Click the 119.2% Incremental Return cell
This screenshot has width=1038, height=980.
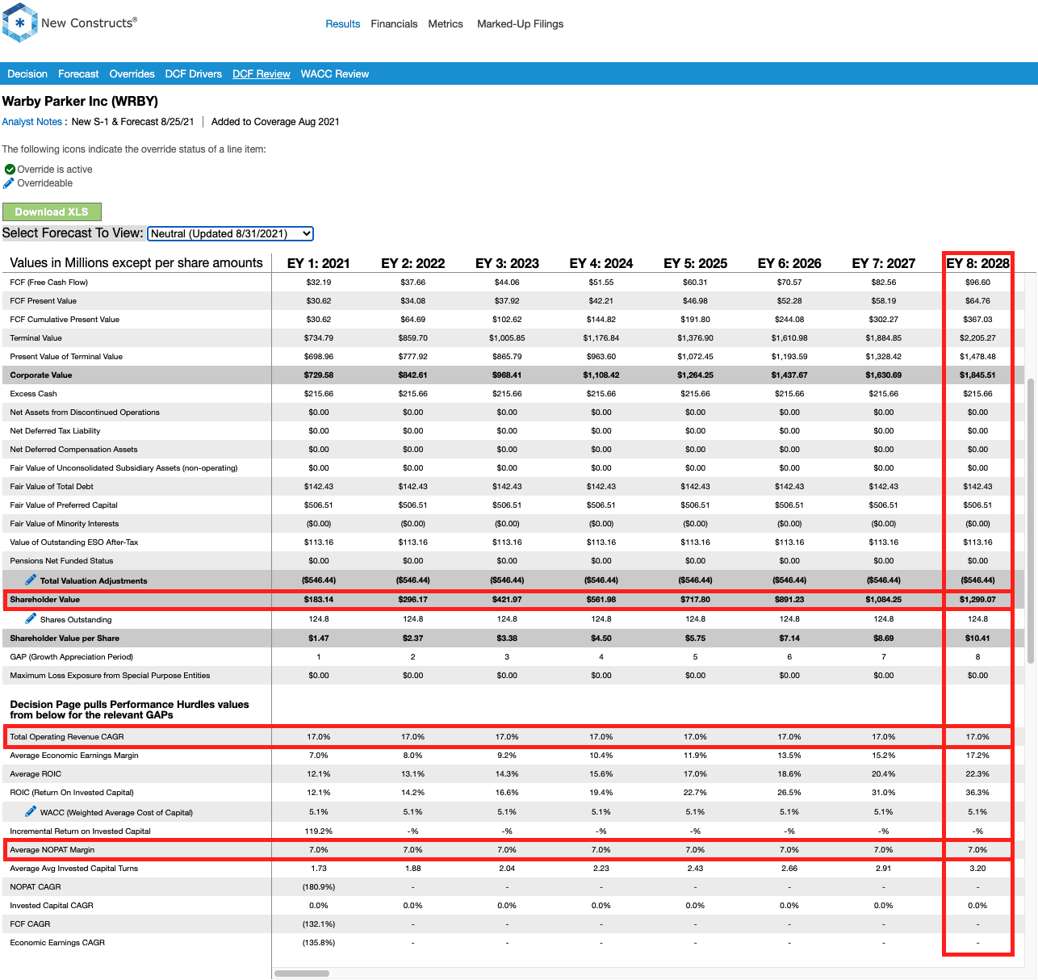319,831
